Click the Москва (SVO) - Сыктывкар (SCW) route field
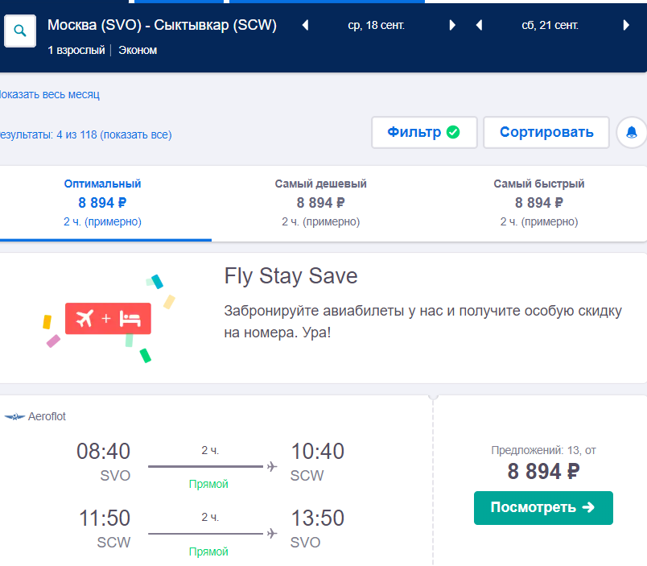The width and height of the screenshot is (647, 566). [162, 25]
